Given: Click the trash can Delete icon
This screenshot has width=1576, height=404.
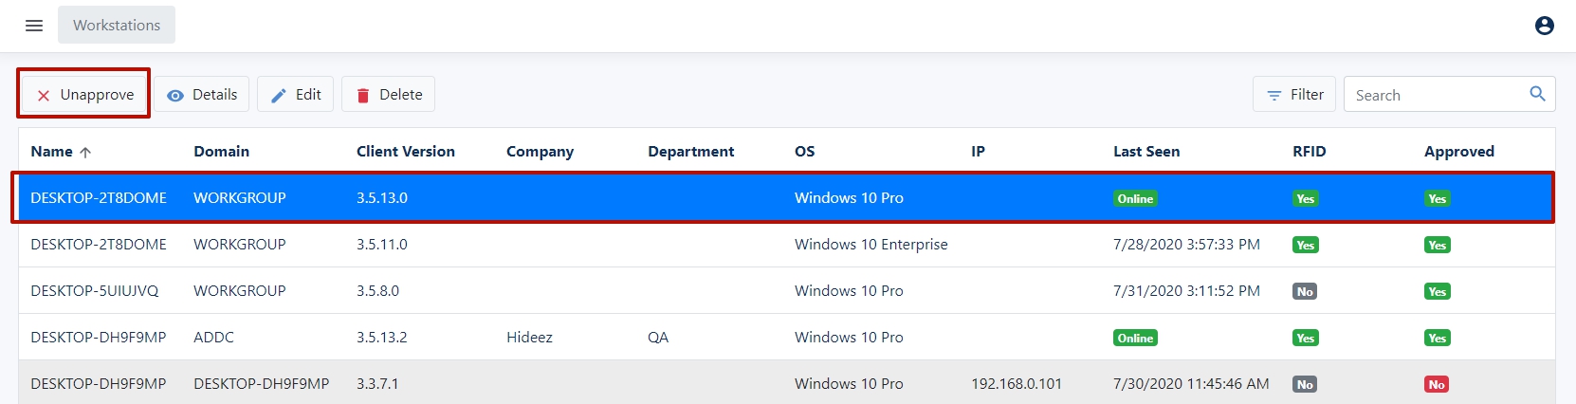Looking at the screenshot, I should pos(362,95).
